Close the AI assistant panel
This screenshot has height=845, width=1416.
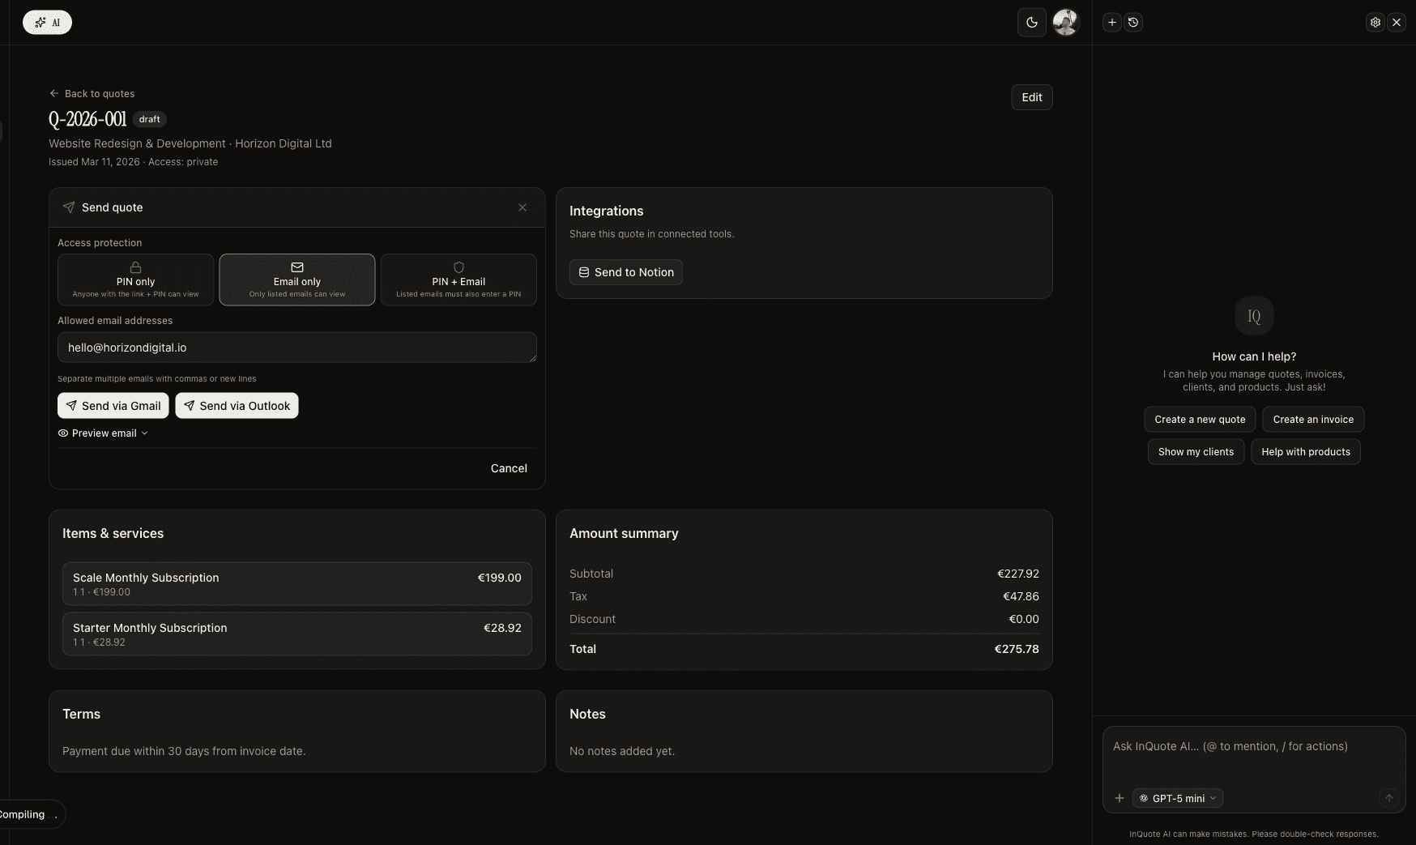point(1396,23)
